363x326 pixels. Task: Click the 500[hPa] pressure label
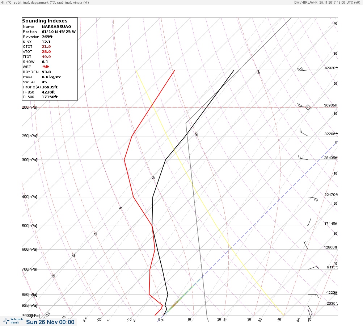coord(29,226)
